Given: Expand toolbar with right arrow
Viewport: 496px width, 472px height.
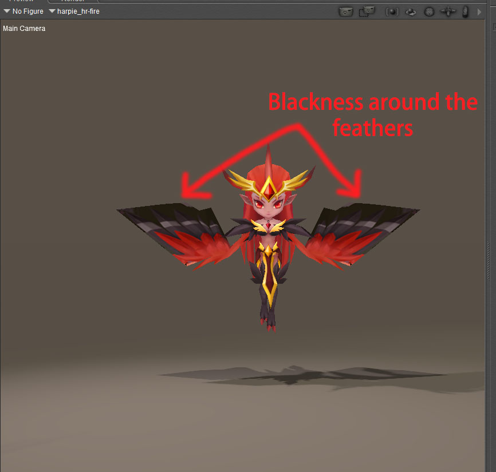Looking at the screenshot, I should [x=479, y=12].
